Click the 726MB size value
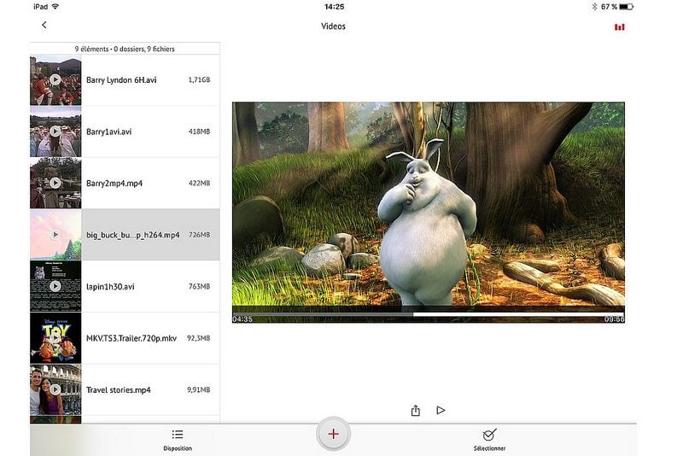 199,235
